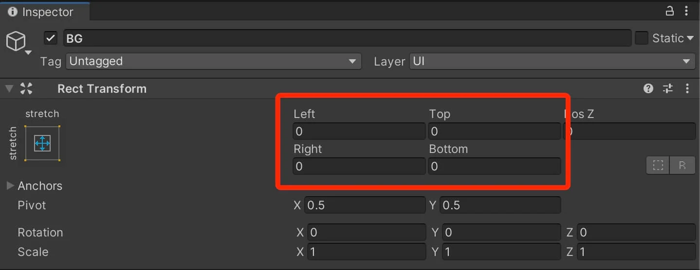The width and height of the screenshot is (700, 270).
Task: Open the Static flags dropdown arrow
Action: pos(690,38)
